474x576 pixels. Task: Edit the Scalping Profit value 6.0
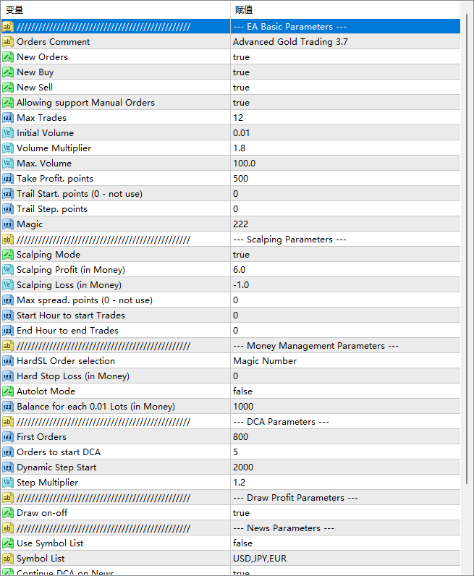pos(345,270)
